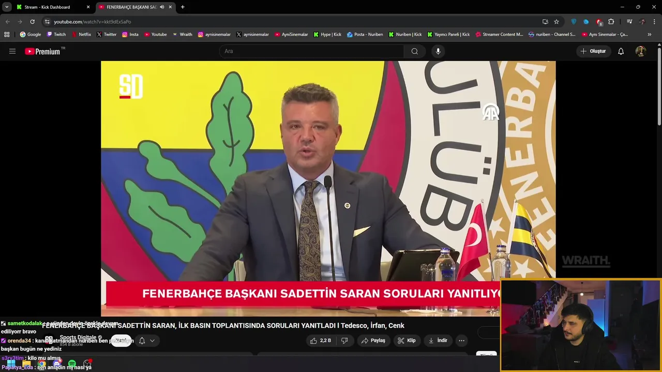The height and width of the screenshot is (372, 662).
Task: Open nuriben - Channel S... bookmark
Action: [551, 35]
